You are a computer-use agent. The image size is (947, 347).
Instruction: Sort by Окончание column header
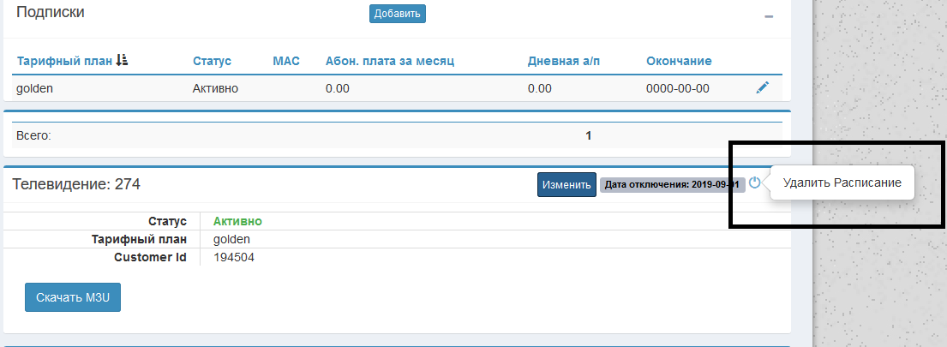tap(679, 61)
